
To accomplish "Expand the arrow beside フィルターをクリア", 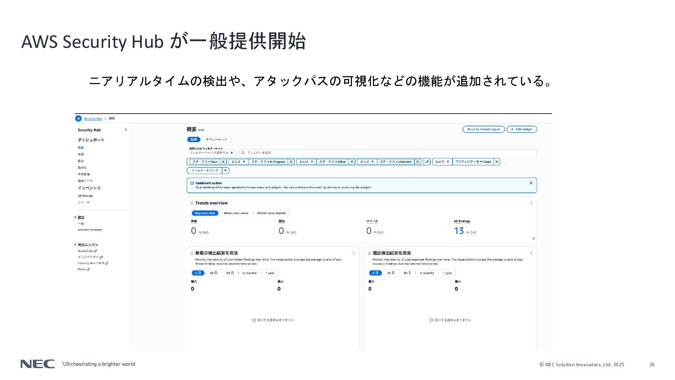I will [226, 171].
